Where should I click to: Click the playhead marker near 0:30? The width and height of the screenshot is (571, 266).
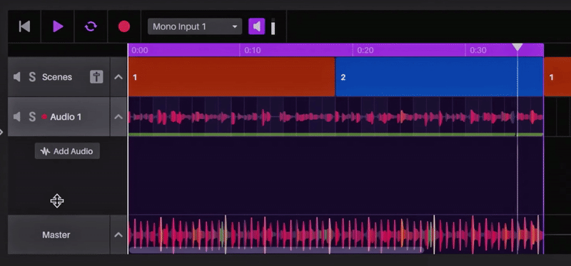517,47
